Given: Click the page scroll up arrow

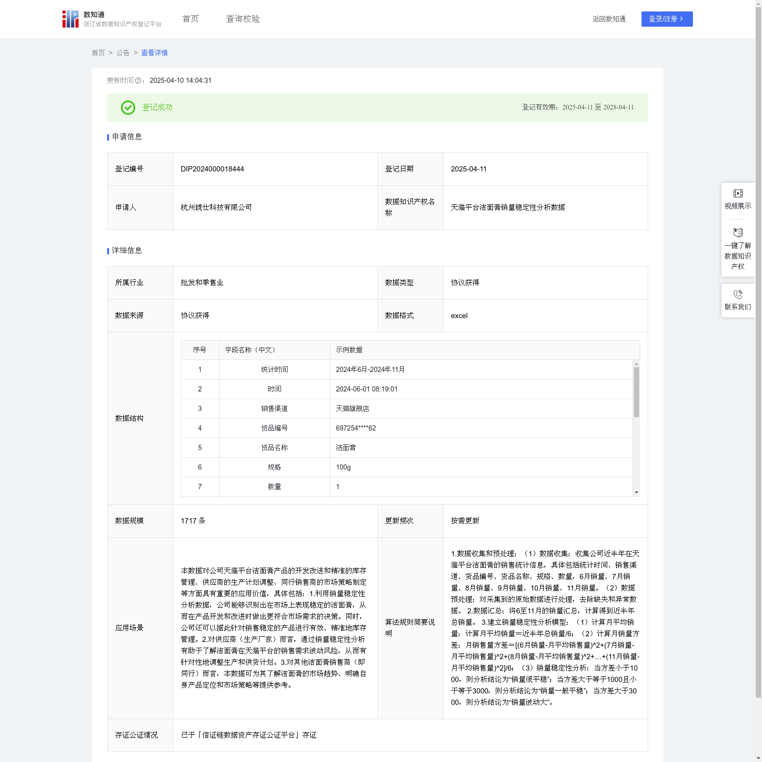Looking at the screenshot, I should 758,3.
